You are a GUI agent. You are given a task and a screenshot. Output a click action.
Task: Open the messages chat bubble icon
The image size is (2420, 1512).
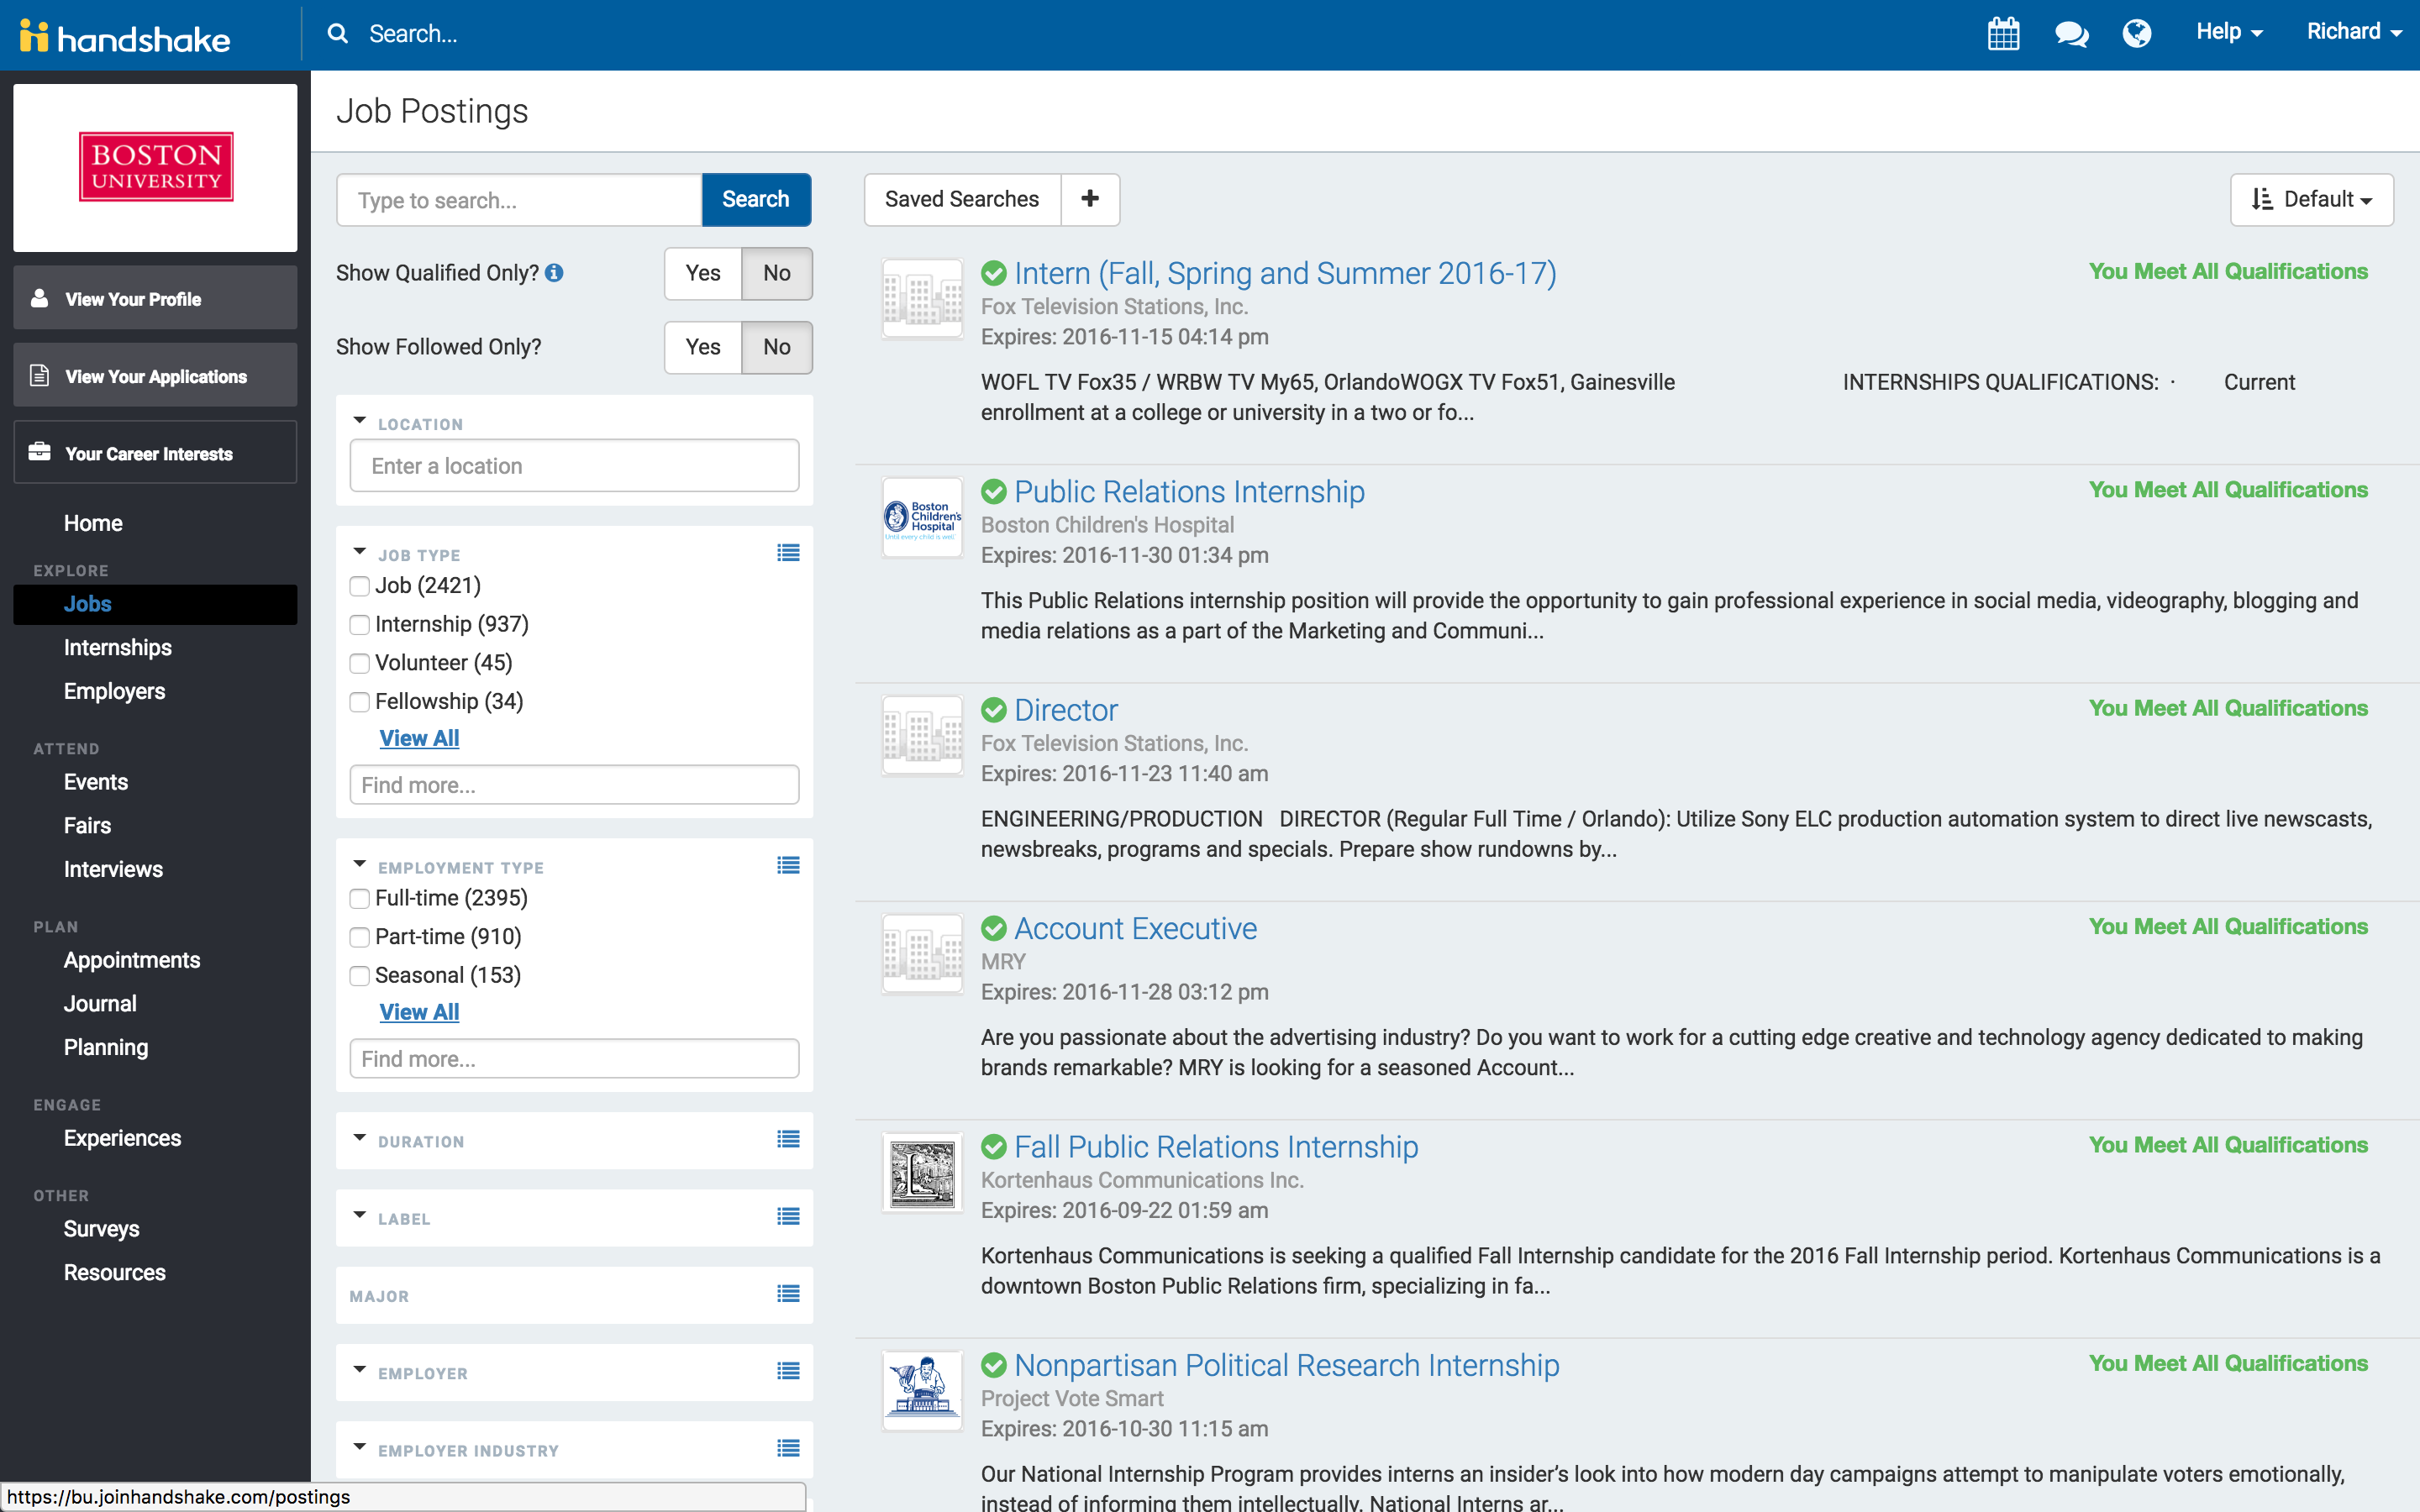pyautogui.click(x=2071, y=34)
